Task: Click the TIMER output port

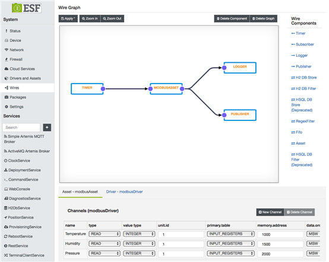Action: 103,89
